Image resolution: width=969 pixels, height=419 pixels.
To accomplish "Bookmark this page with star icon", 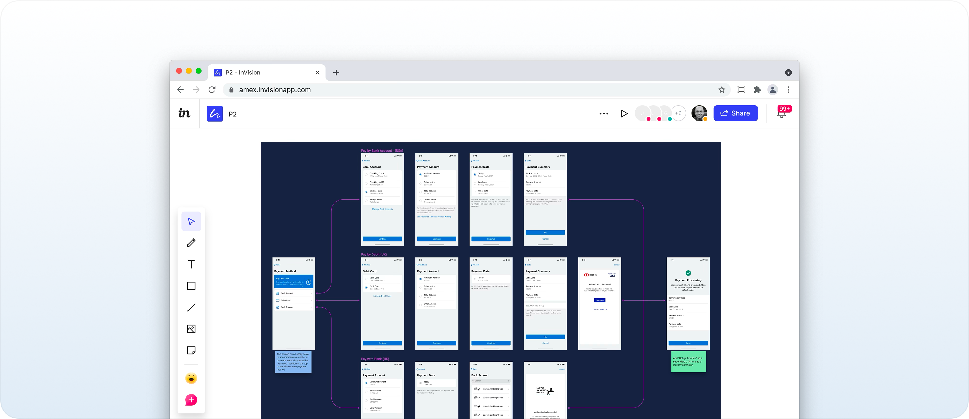I will click(721, 89).
